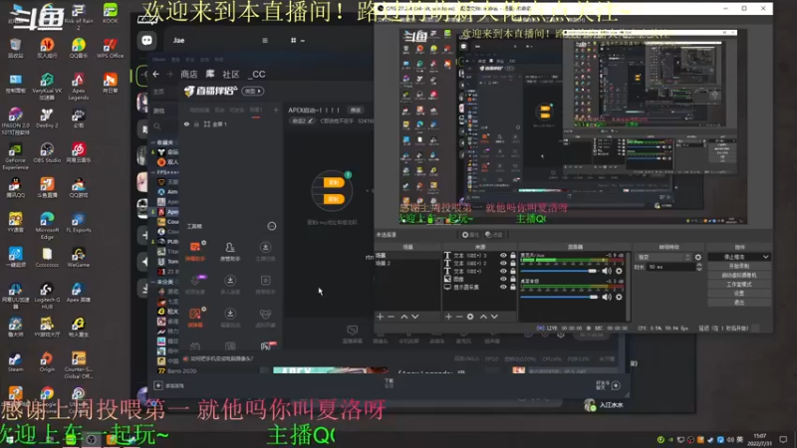Open the 淡变 transition dropdown in OBS
Screen dimensions: 797x448
tap(663, 258)
